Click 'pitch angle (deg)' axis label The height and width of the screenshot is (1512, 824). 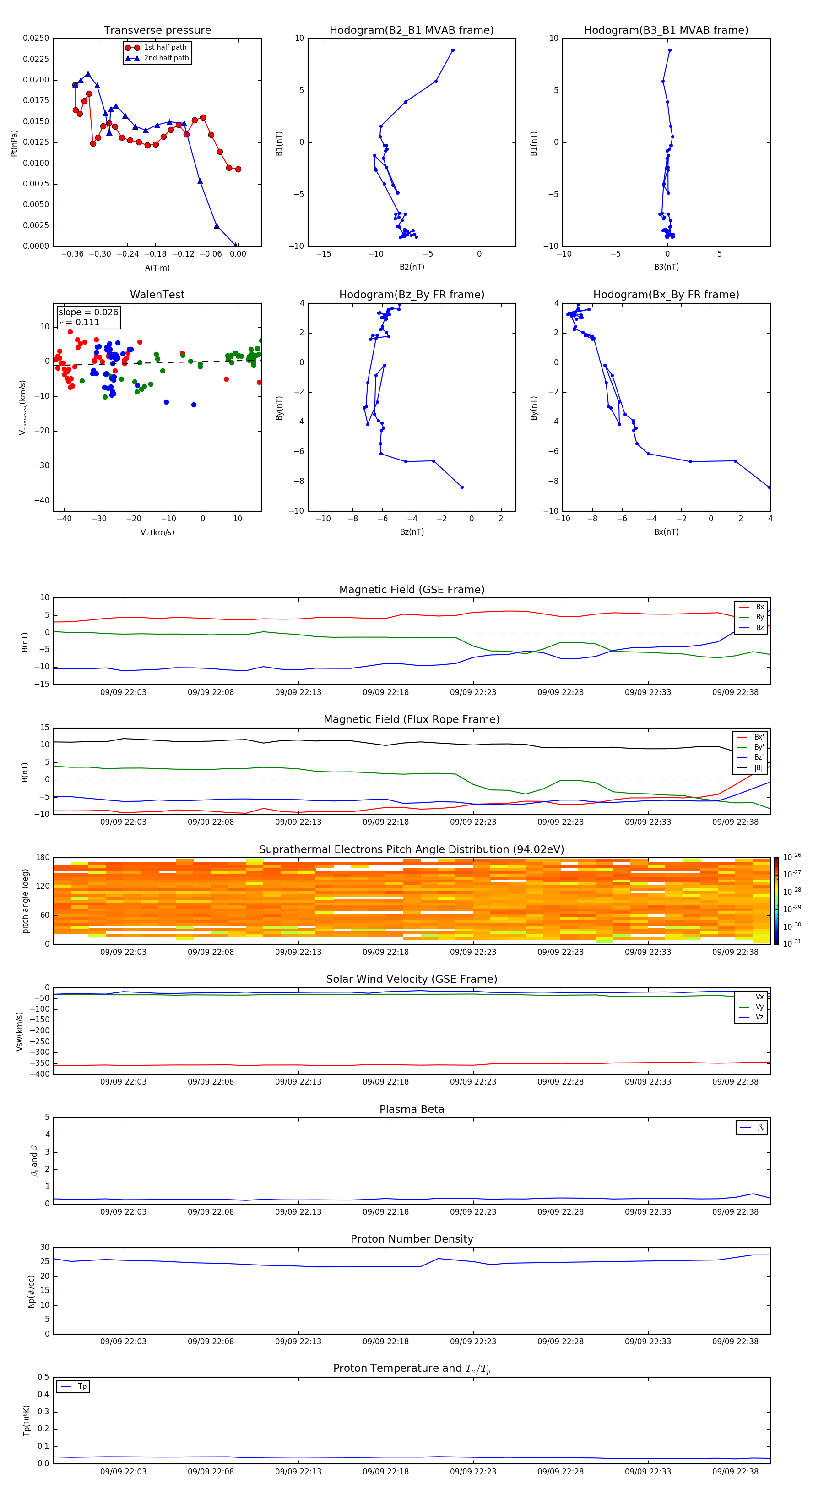coord(25,901)
